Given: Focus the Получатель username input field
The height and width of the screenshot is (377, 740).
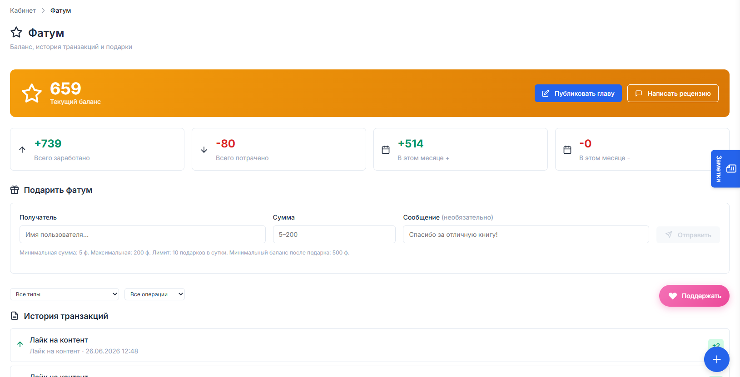Looking at the screenshot, I should [x=143, y=235].
